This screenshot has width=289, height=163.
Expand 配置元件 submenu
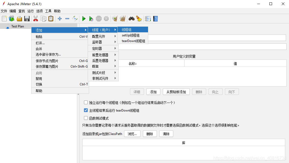coord(103,36)
